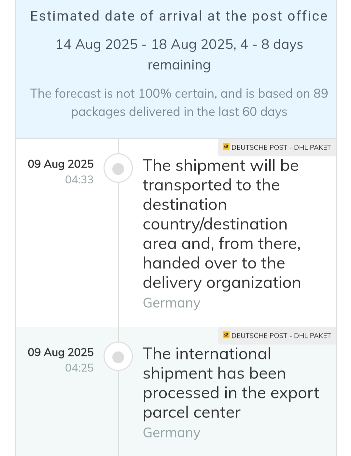Image resolution: width=351 pixels, height=456 pixels.
Task: Select the shipment transported to destination country text
Action: 222,224
